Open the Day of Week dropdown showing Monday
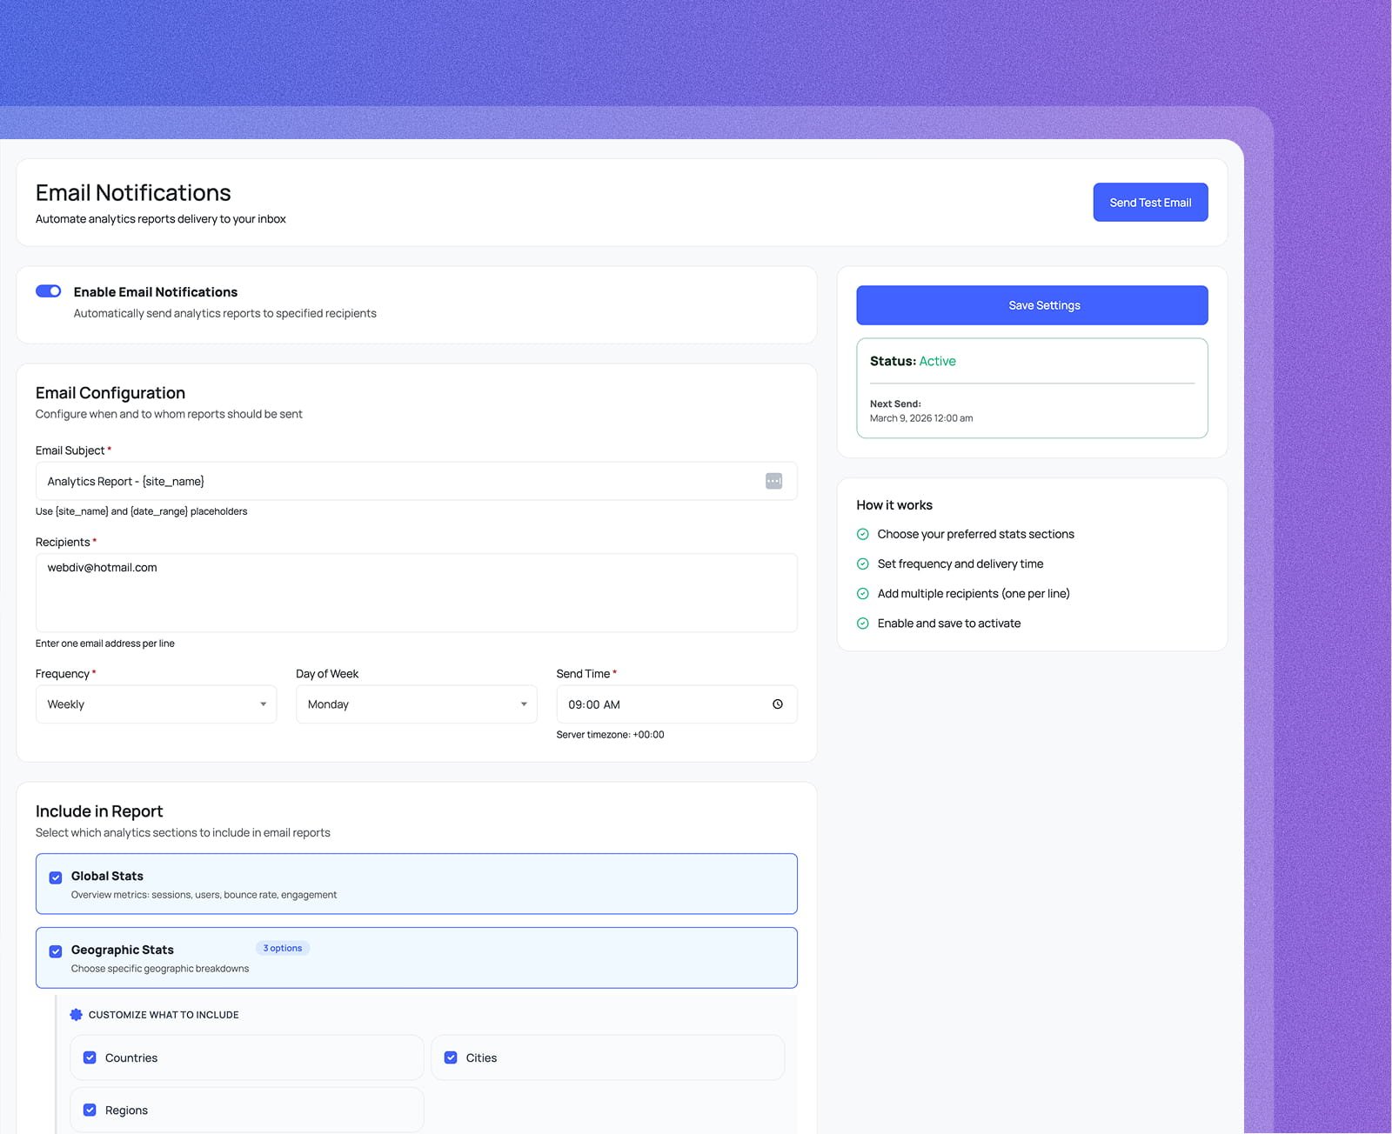The width and height of the screenshot is (1392, 1134). 416,704
